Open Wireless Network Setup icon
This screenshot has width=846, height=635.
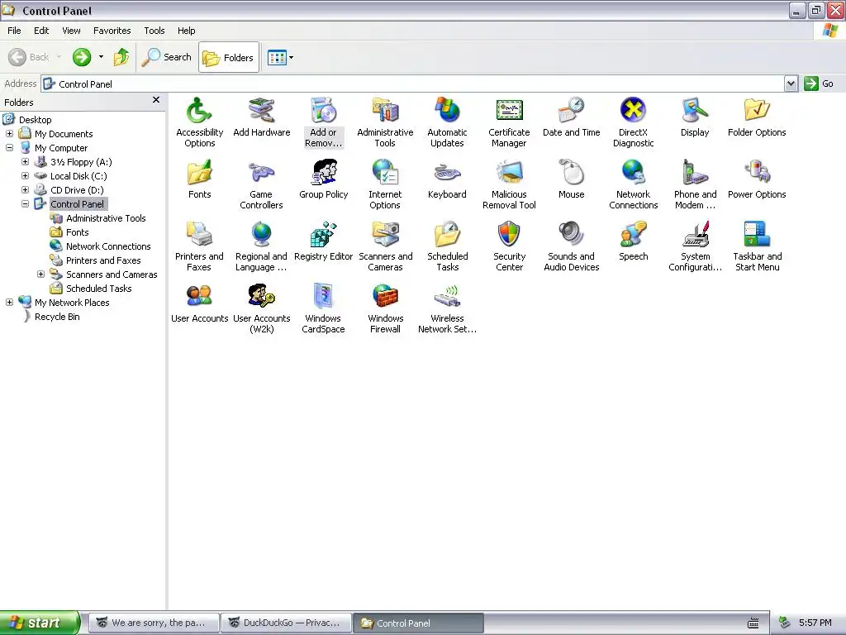pyautogui.click(x=447, y=309)
